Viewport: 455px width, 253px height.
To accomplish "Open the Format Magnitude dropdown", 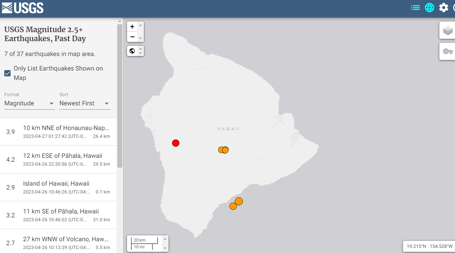I will (29, 103).
